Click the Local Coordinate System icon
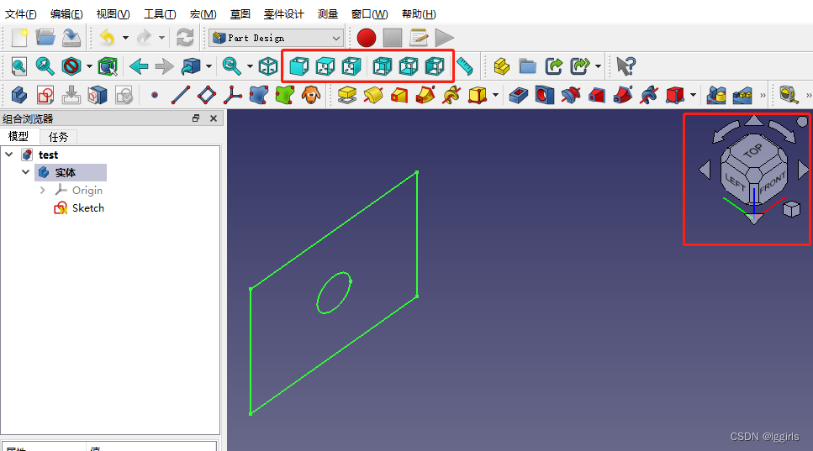The width and height of the screenshot is (813, 451). coord(233,95)
